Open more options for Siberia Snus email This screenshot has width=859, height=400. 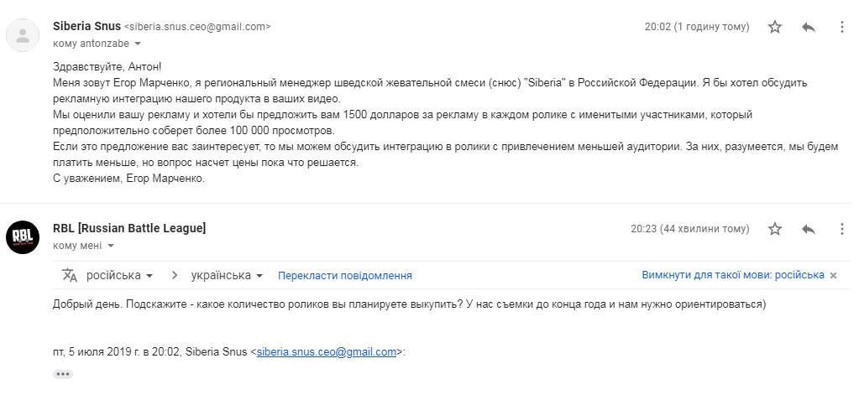click(x=842, y=27)
